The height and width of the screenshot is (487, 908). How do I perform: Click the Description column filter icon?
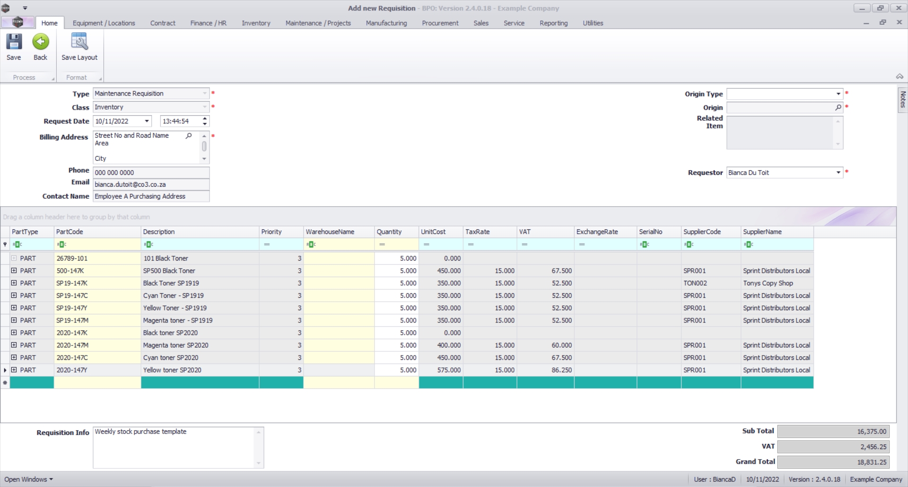coord(148,244)
